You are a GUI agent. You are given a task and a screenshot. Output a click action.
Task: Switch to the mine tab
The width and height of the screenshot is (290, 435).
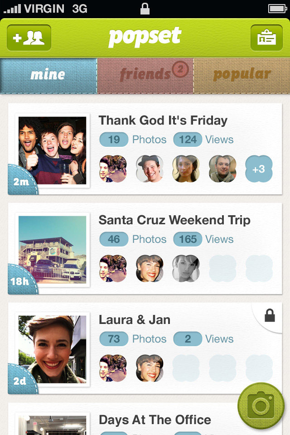coord(48,75)
